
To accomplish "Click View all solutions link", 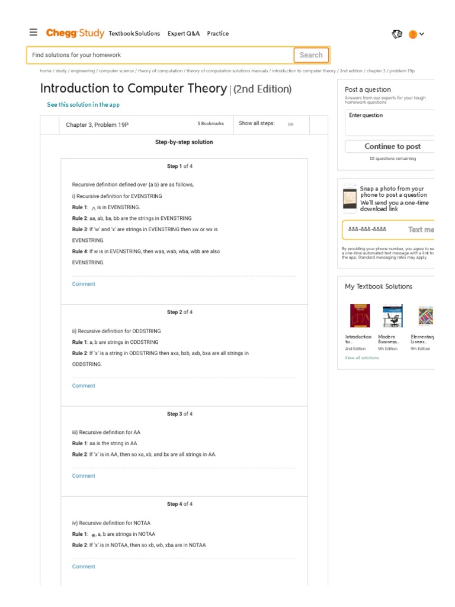I will 362,358.
